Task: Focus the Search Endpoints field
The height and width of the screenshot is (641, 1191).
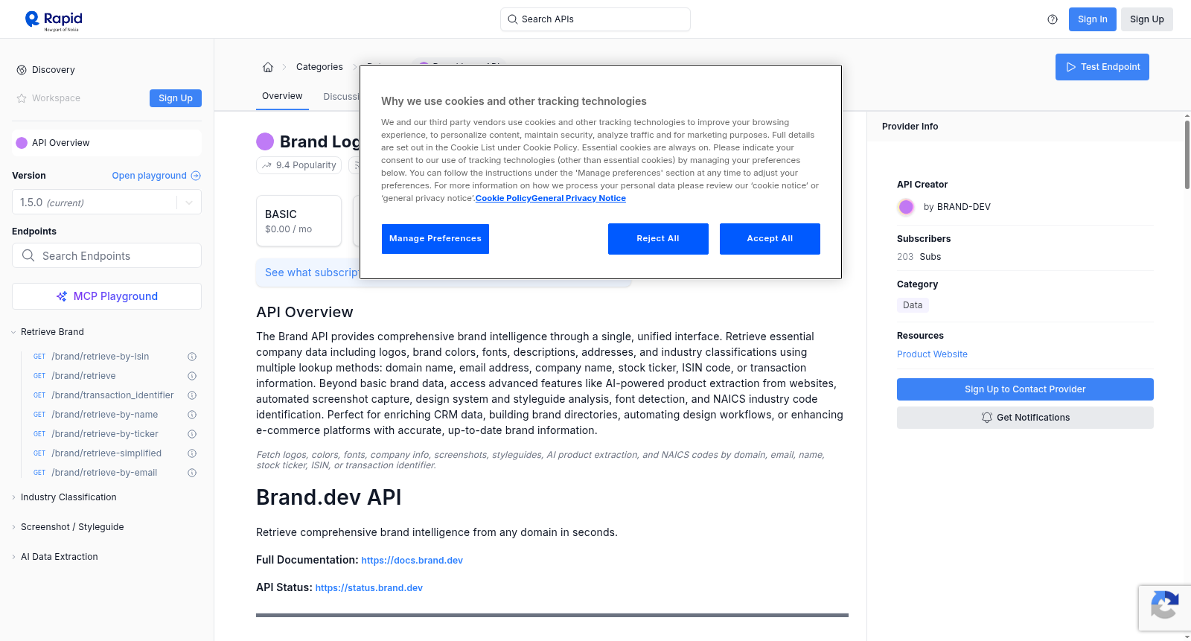Action: (x=106, y=255)
